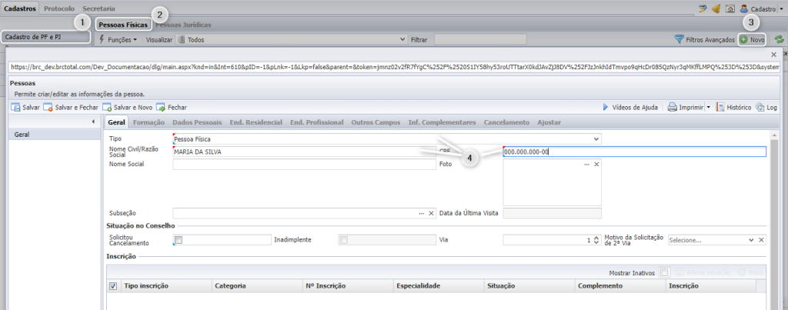Switch to the Ajustar tab

(549, 122)
